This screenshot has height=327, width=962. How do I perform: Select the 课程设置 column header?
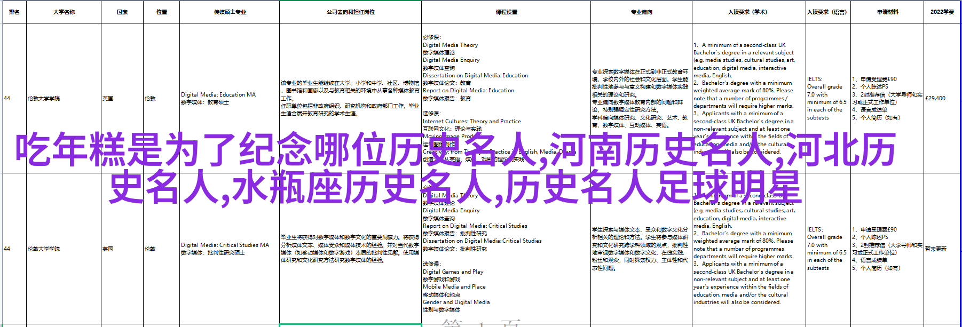click(506, 12)
